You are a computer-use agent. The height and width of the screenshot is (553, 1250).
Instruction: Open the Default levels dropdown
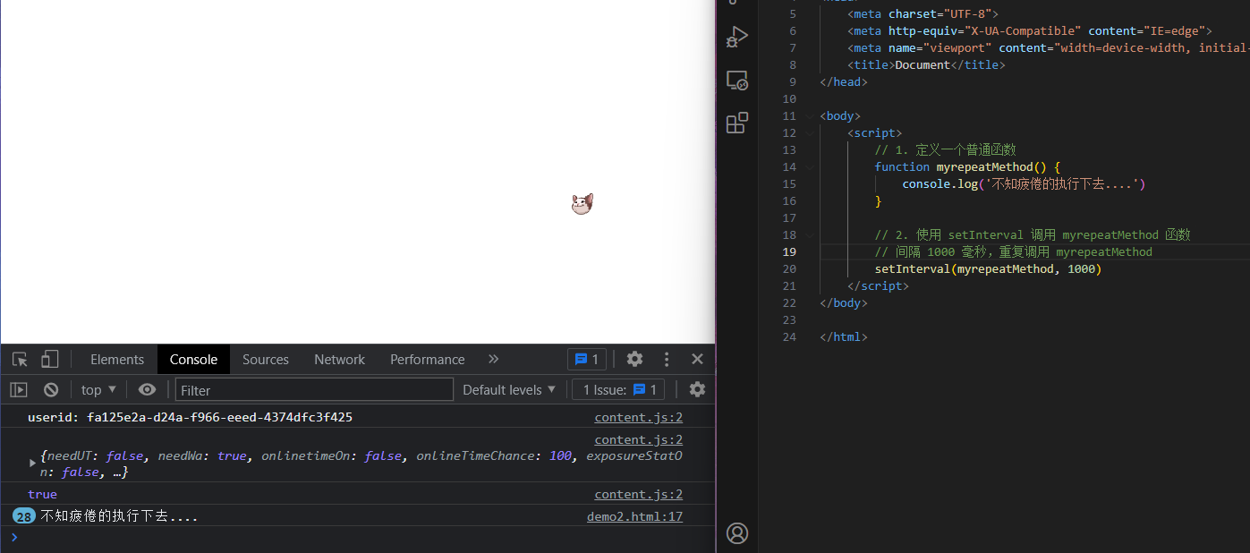click(509, 390)
